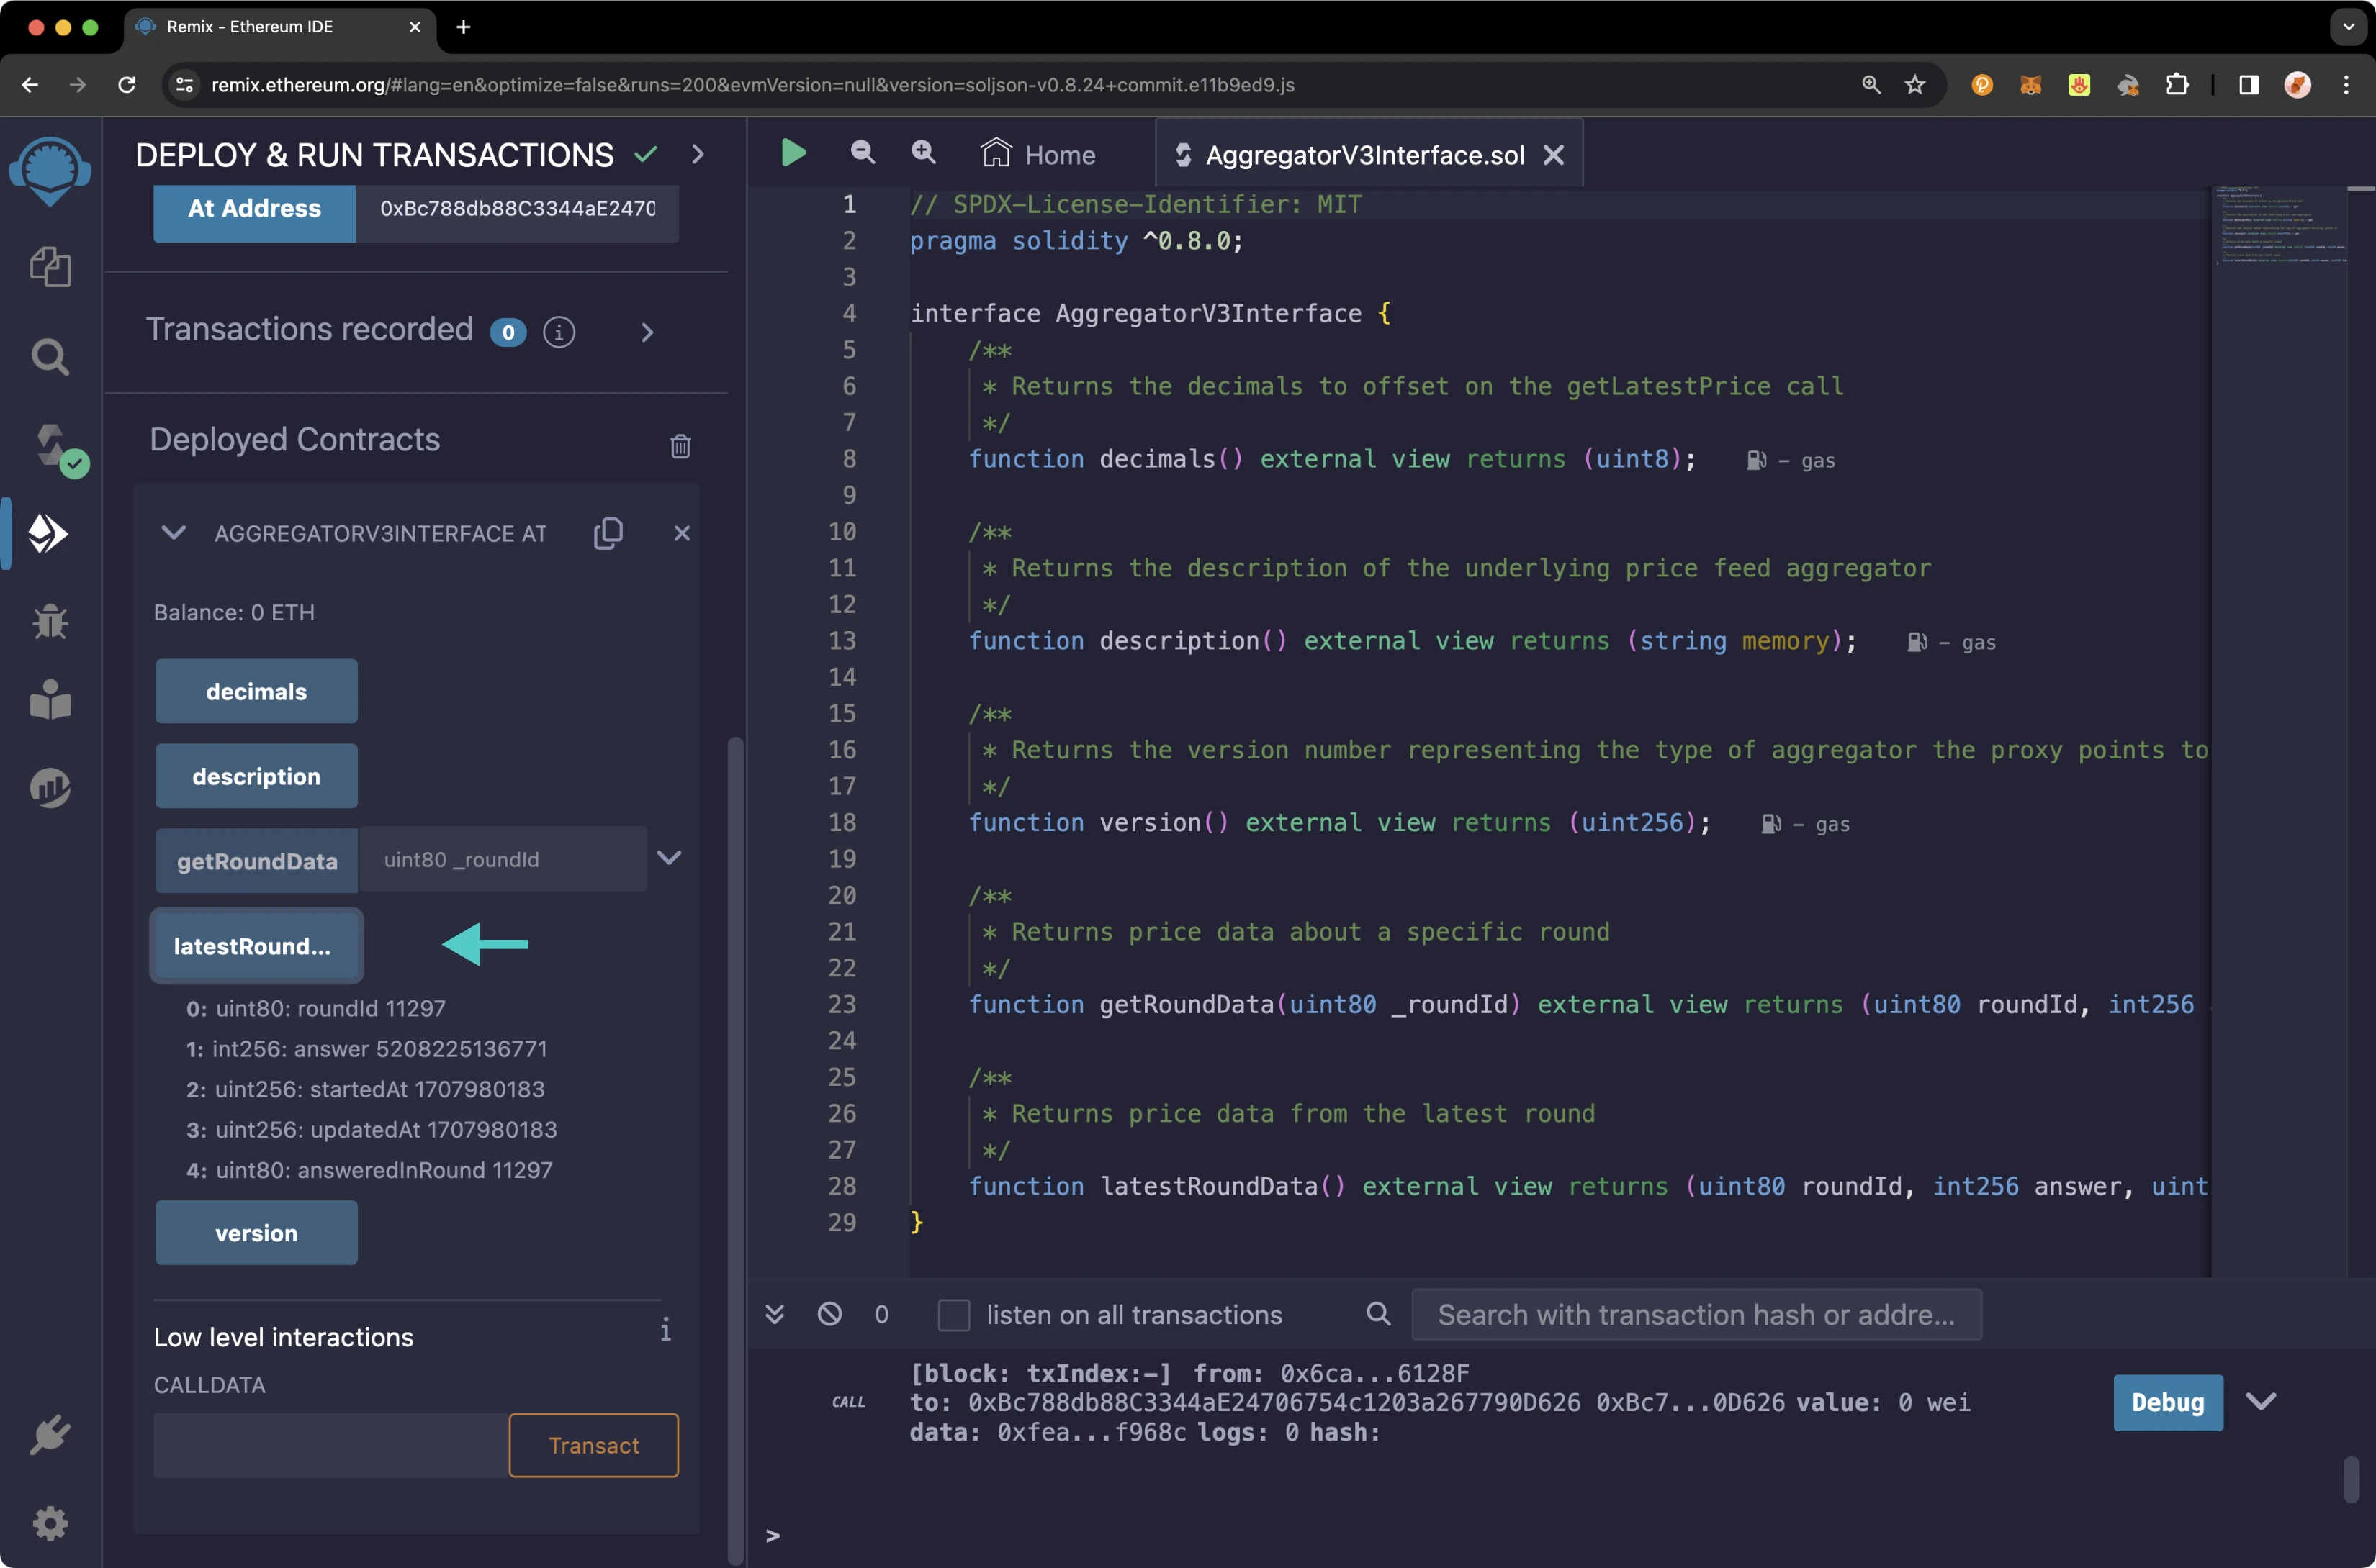
Task: Select the Remix - Ethereum IDE browser tab
Action: (x=280, y=27)
